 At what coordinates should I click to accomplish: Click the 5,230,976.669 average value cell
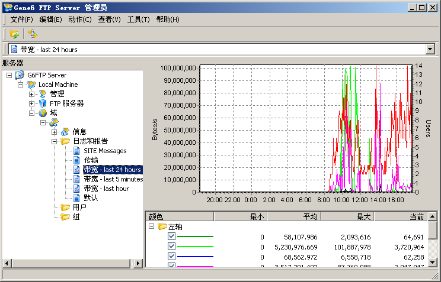click(296, 247)
